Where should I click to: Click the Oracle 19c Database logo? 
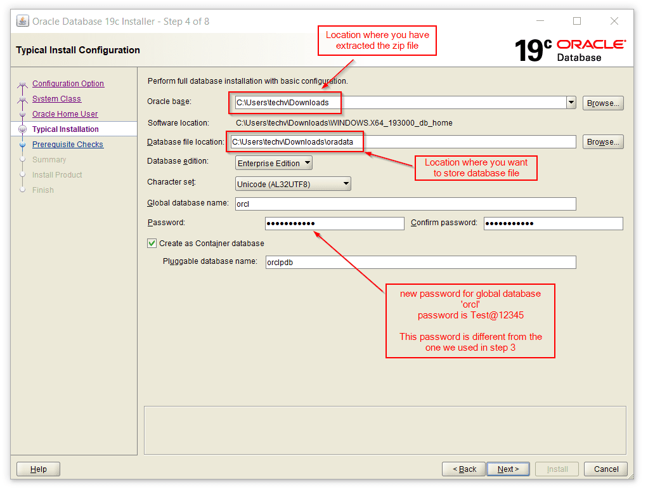pyautogui.click(x=569, y=50)
